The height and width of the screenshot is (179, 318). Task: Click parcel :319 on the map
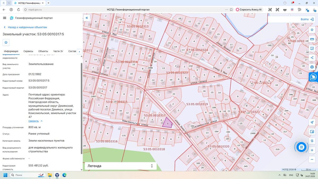277,149
